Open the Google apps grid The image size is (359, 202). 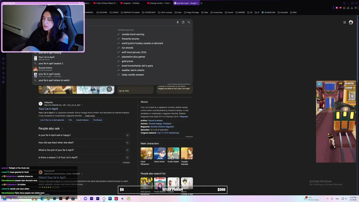click(345, 22)
